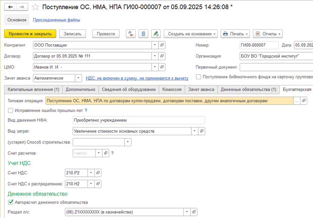Expand Счет НДС к распределению dropdown
Image resolution: width=313 pixels, height=218 pixels.
pyautogui.click(x=91, y=184)
